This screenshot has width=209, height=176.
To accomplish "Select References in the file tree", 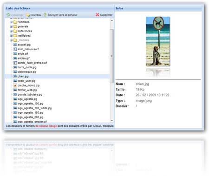I will [x=25, y=31].
